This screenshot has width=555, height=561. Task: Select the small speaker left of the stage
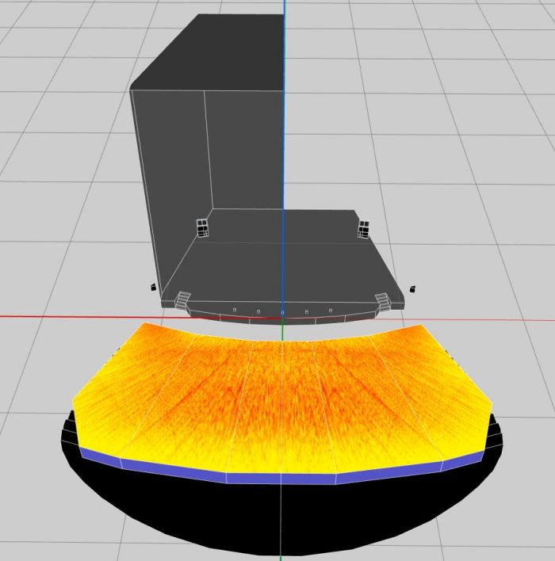pyautogui.click(x=151, y=287)
